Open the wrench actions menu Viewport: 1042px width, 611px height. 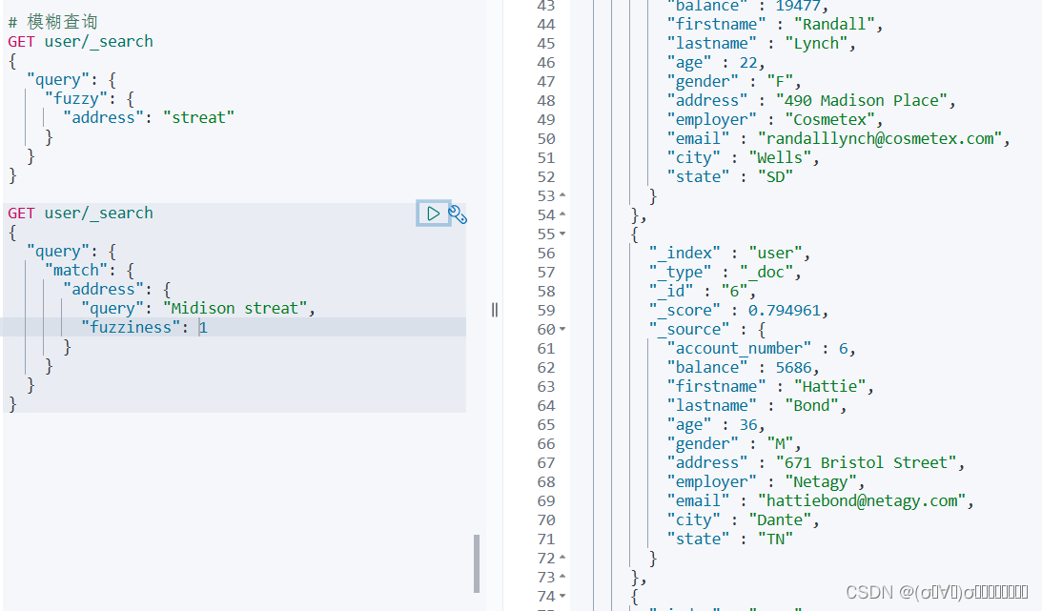click(458, 214)
